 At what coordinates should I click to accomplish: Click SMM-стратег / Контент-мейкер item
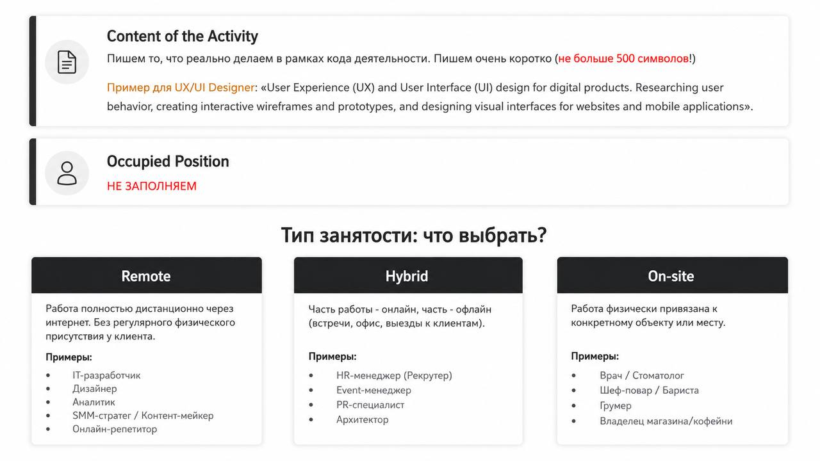pos(143,416)
